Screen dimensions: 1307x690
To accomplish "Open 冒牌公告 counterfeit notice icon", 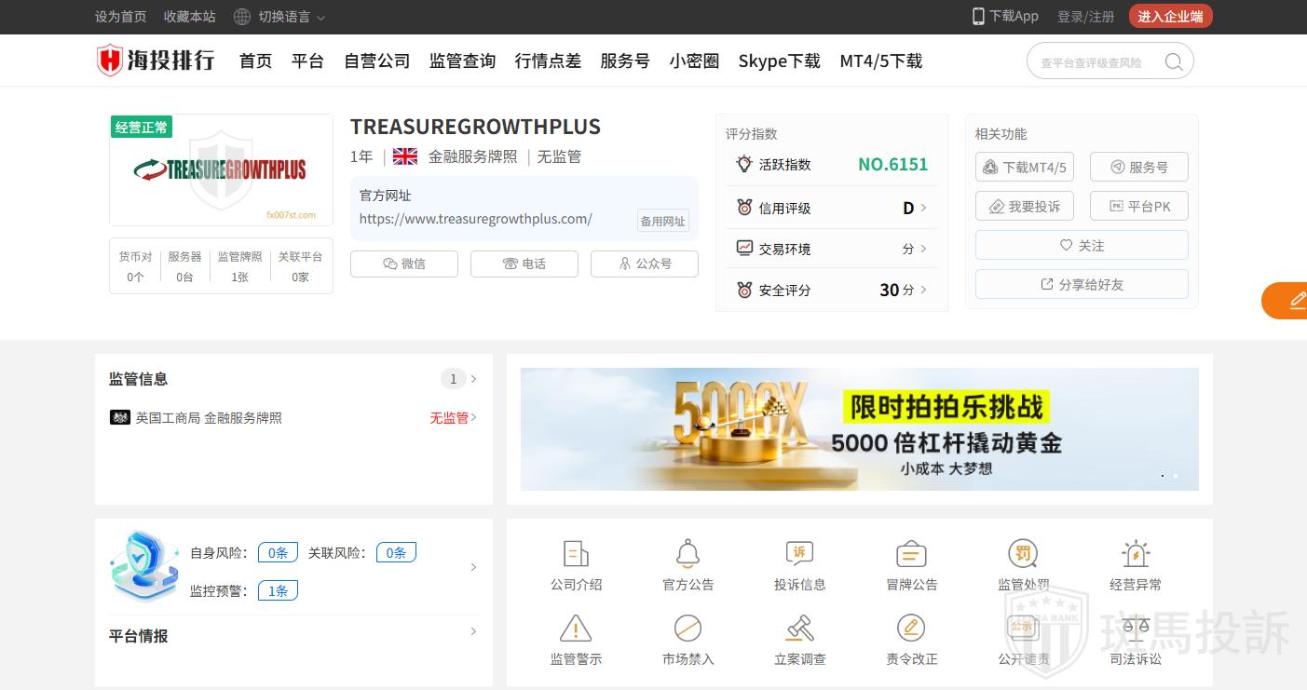I will point(911,555).
